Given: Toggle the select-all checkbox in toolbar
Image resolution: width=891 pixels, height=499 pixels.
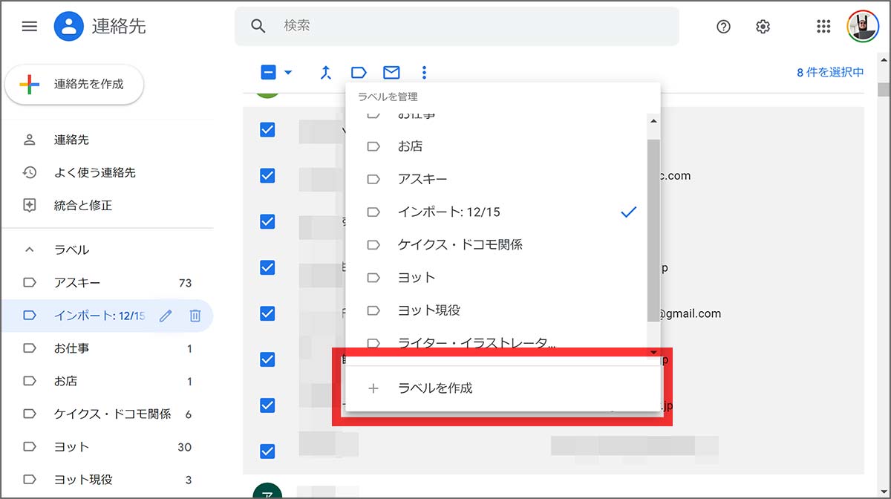Looking at the screenshot, I should tap(268, 72).
